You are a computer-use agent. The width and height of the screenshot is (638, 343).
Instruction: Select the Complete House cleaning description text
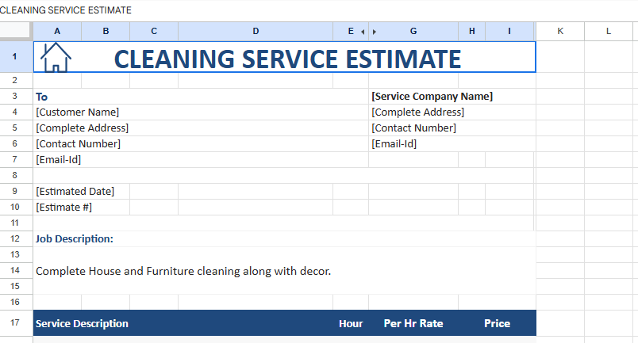point(183,271)
